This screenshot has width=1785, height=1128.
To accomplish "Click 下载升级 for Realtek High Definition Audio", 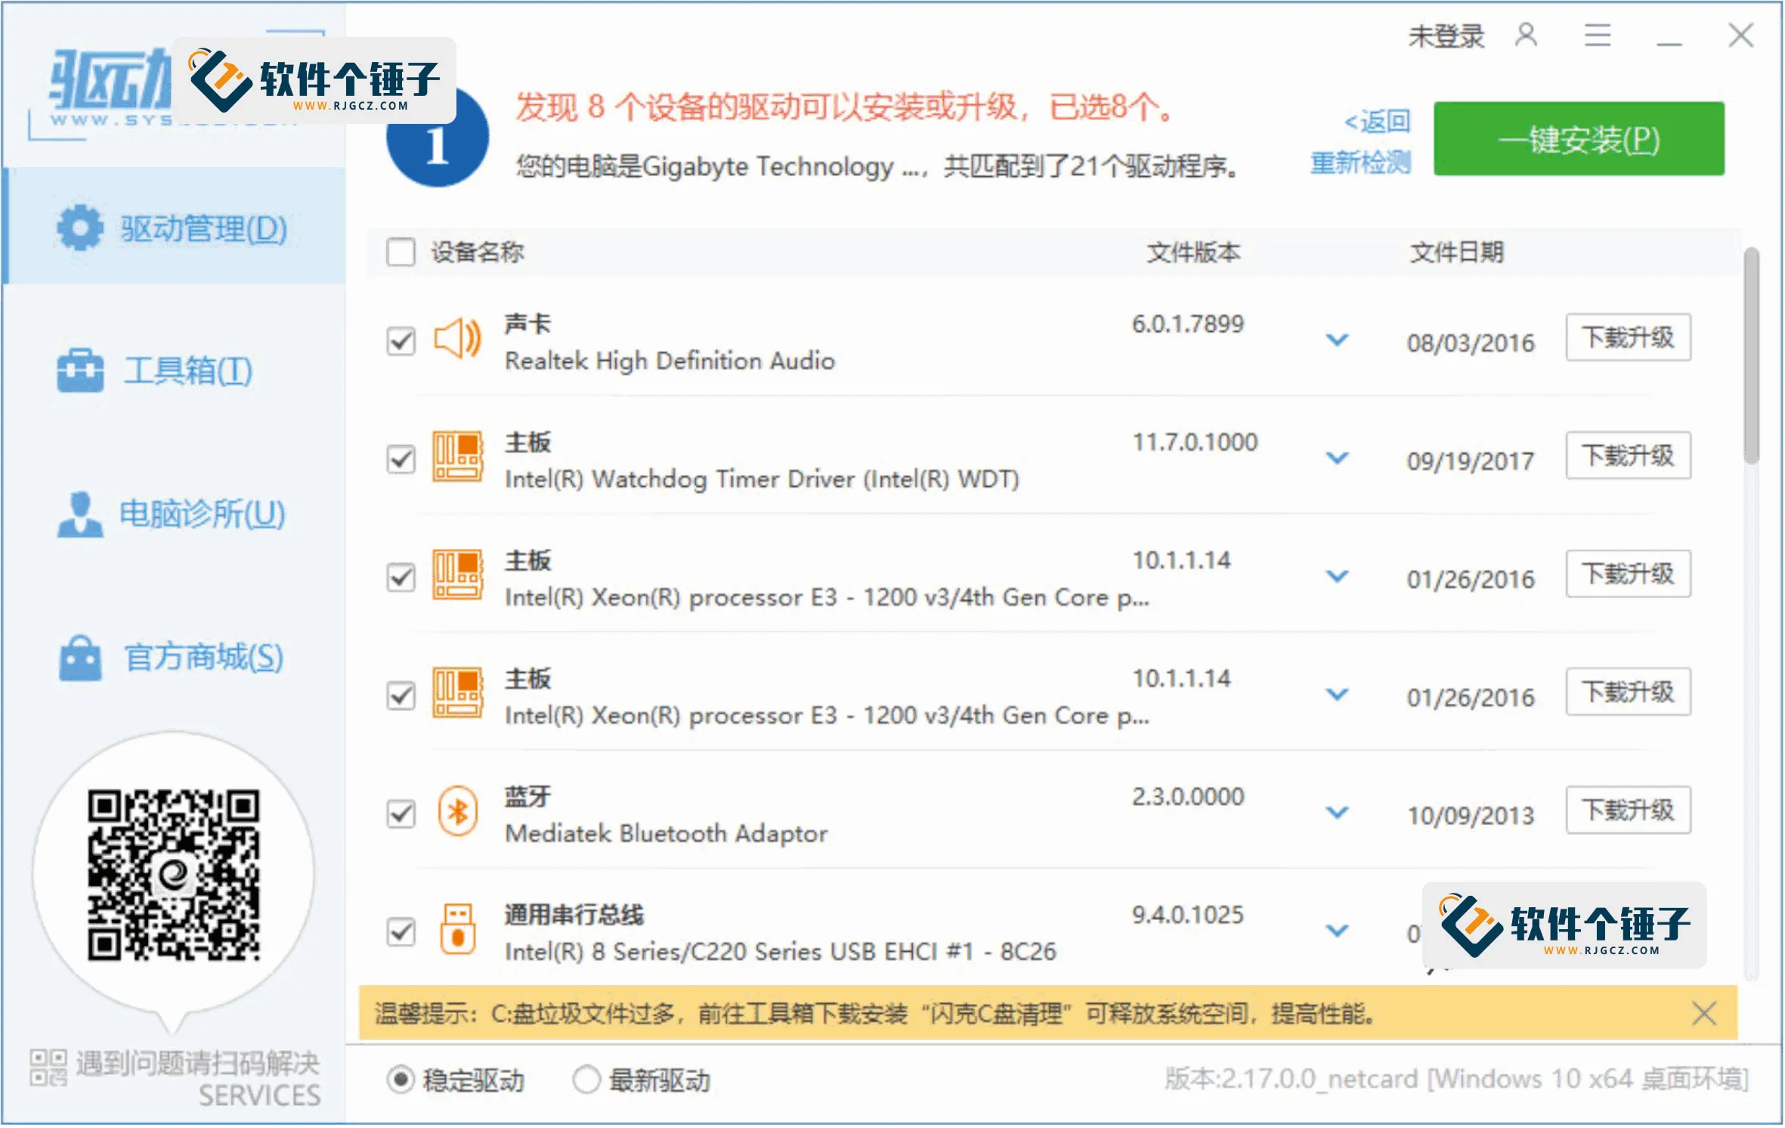I will pos(1628,337).
